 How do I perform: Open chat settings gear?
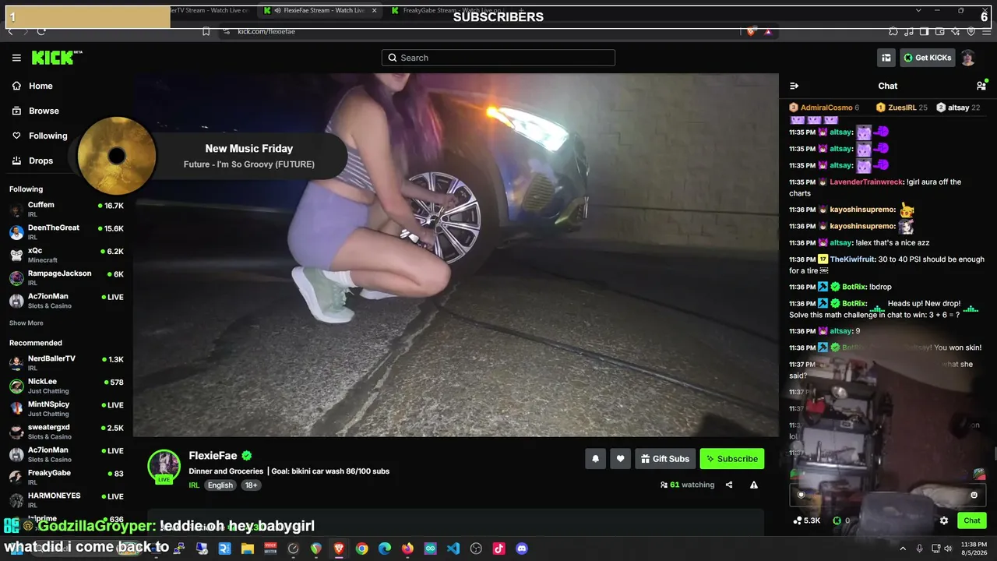coord(944,520)
